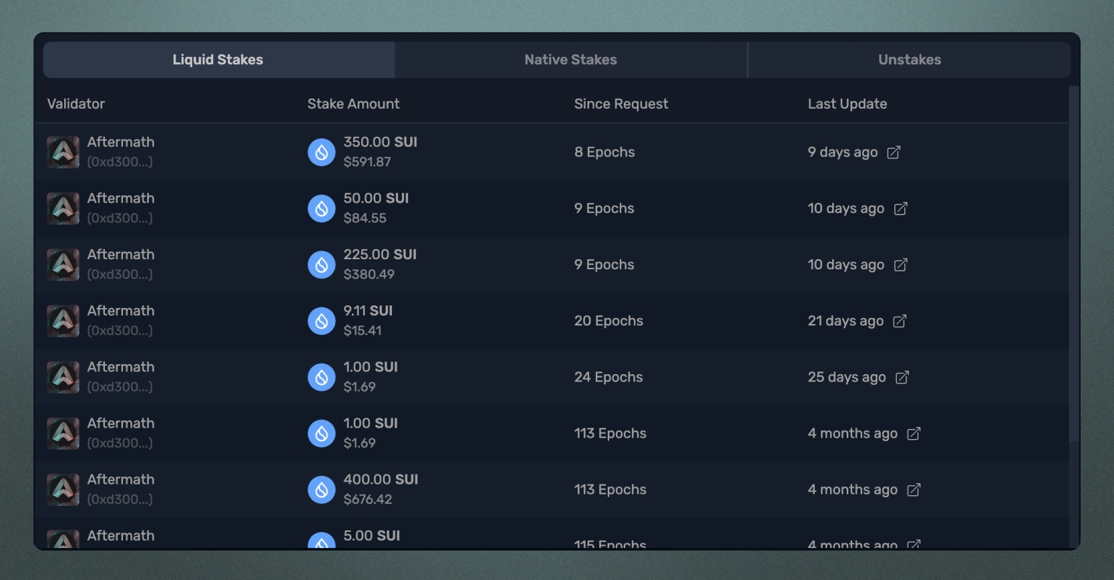This screenshot has width=1114, height=580.
Task: Select the 20 Epochs stake row
Action: [x=608, y=321]
